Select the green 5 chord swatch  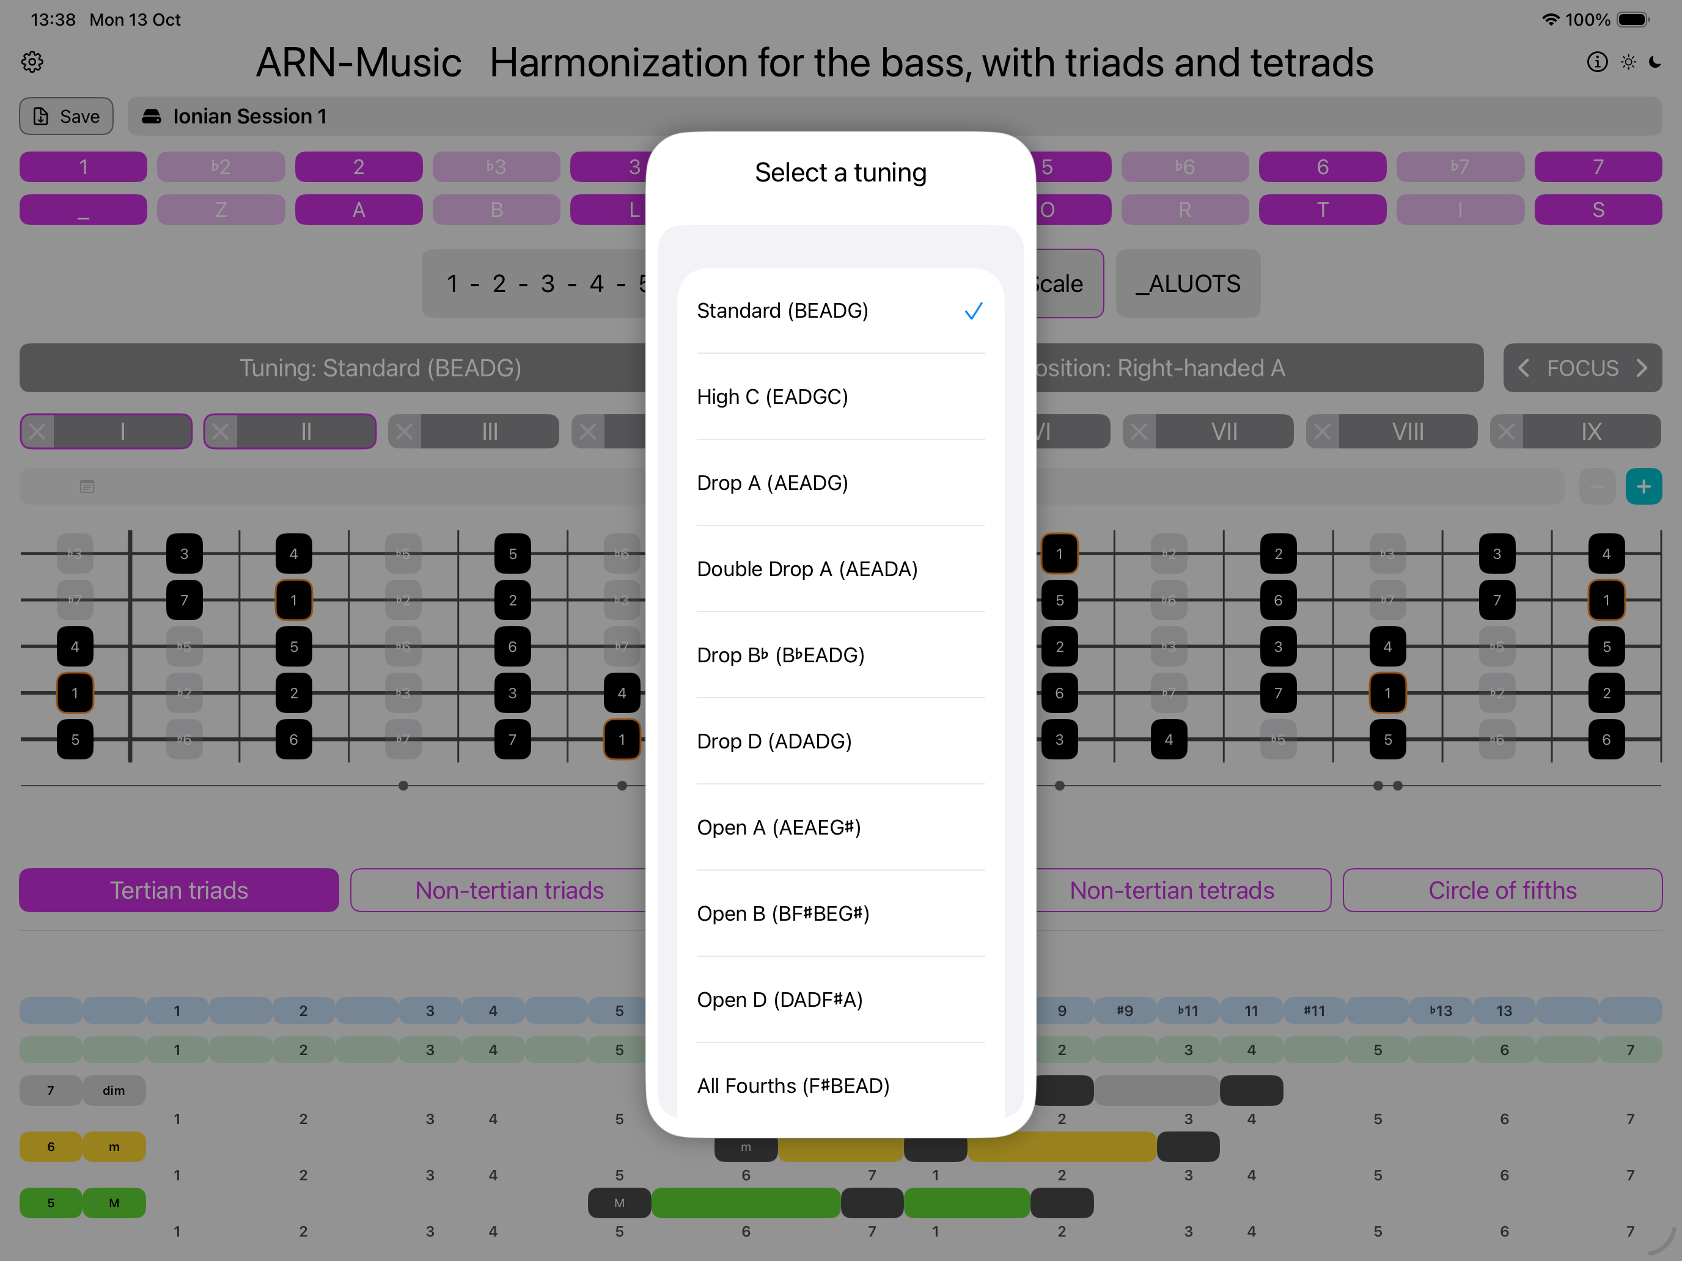tap(51, 1202)
